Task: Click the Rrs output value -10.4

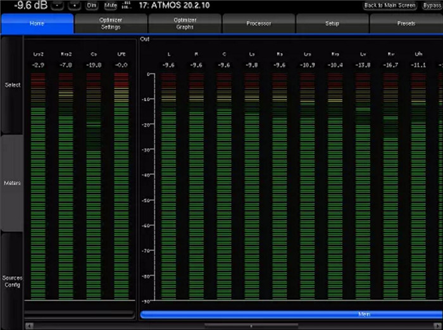Action: tap(335, 65)
